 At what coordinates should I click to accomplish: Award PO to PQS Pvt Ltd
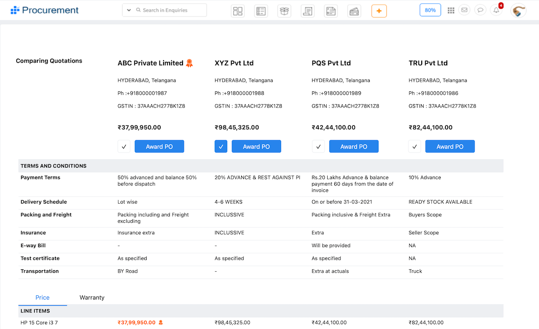point(354,146)
